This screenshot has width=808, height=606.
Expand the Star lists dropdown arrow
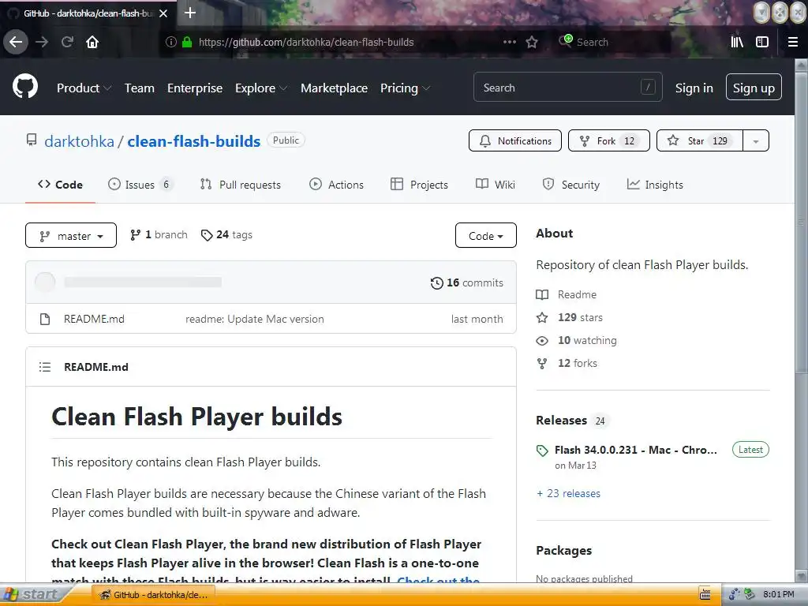(756, 140)
